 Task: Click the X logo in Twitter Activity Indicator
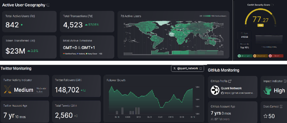click(x=8, y=90)
